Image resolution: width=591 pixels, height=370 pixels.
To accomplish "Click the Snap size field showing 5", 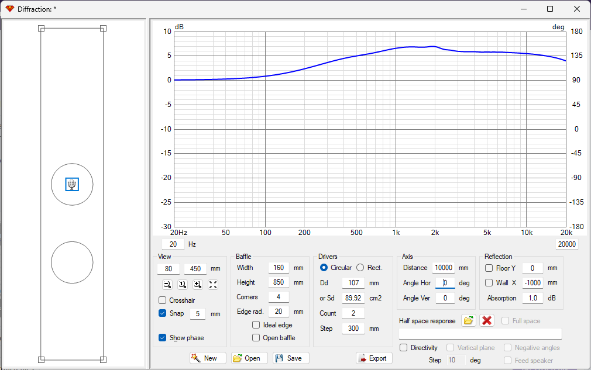I will pyautogui.click(x=198, y=313).
